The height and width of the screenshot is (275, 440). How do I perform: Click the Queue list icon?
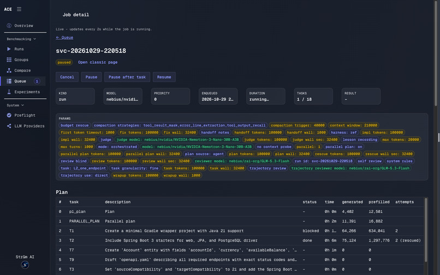pos(9,81)
